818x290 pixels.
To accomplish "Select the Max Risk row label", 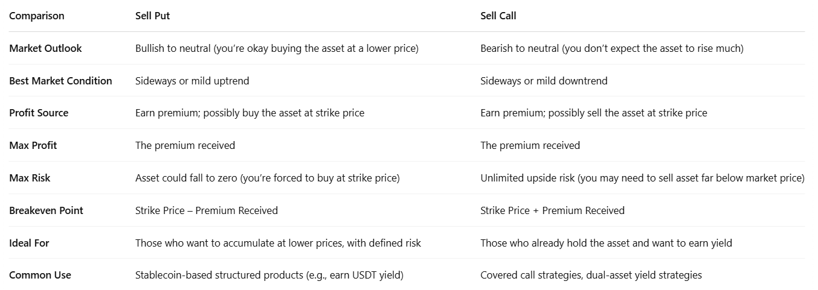I will tap(29, 178).
